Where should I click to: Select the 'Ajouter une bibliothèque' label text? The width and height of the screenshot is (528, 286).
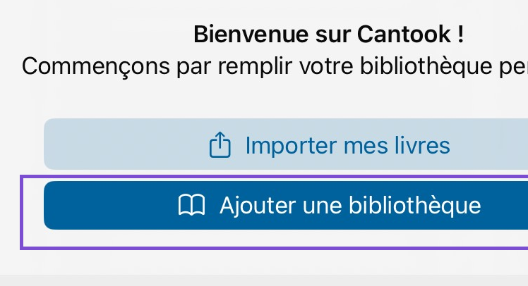point(350,206)
